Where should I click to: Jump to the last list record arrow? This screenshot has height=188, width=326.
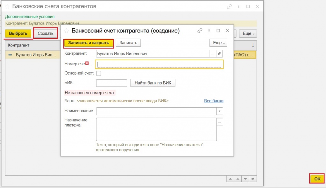tap(252, 179)
